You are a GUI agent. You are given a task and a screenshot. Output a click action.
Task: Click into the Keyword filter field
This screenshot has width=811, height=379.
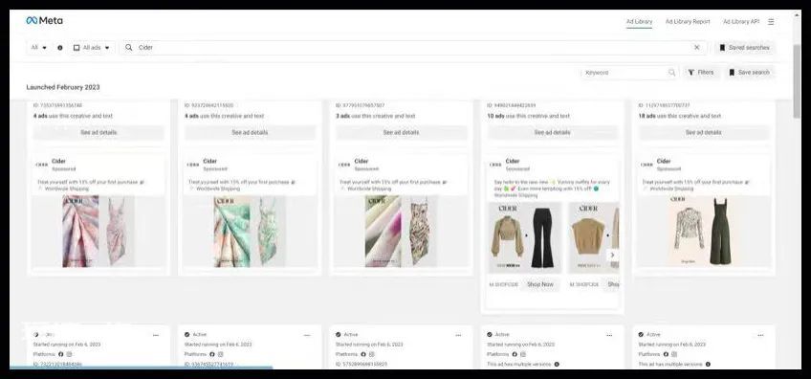625,73
